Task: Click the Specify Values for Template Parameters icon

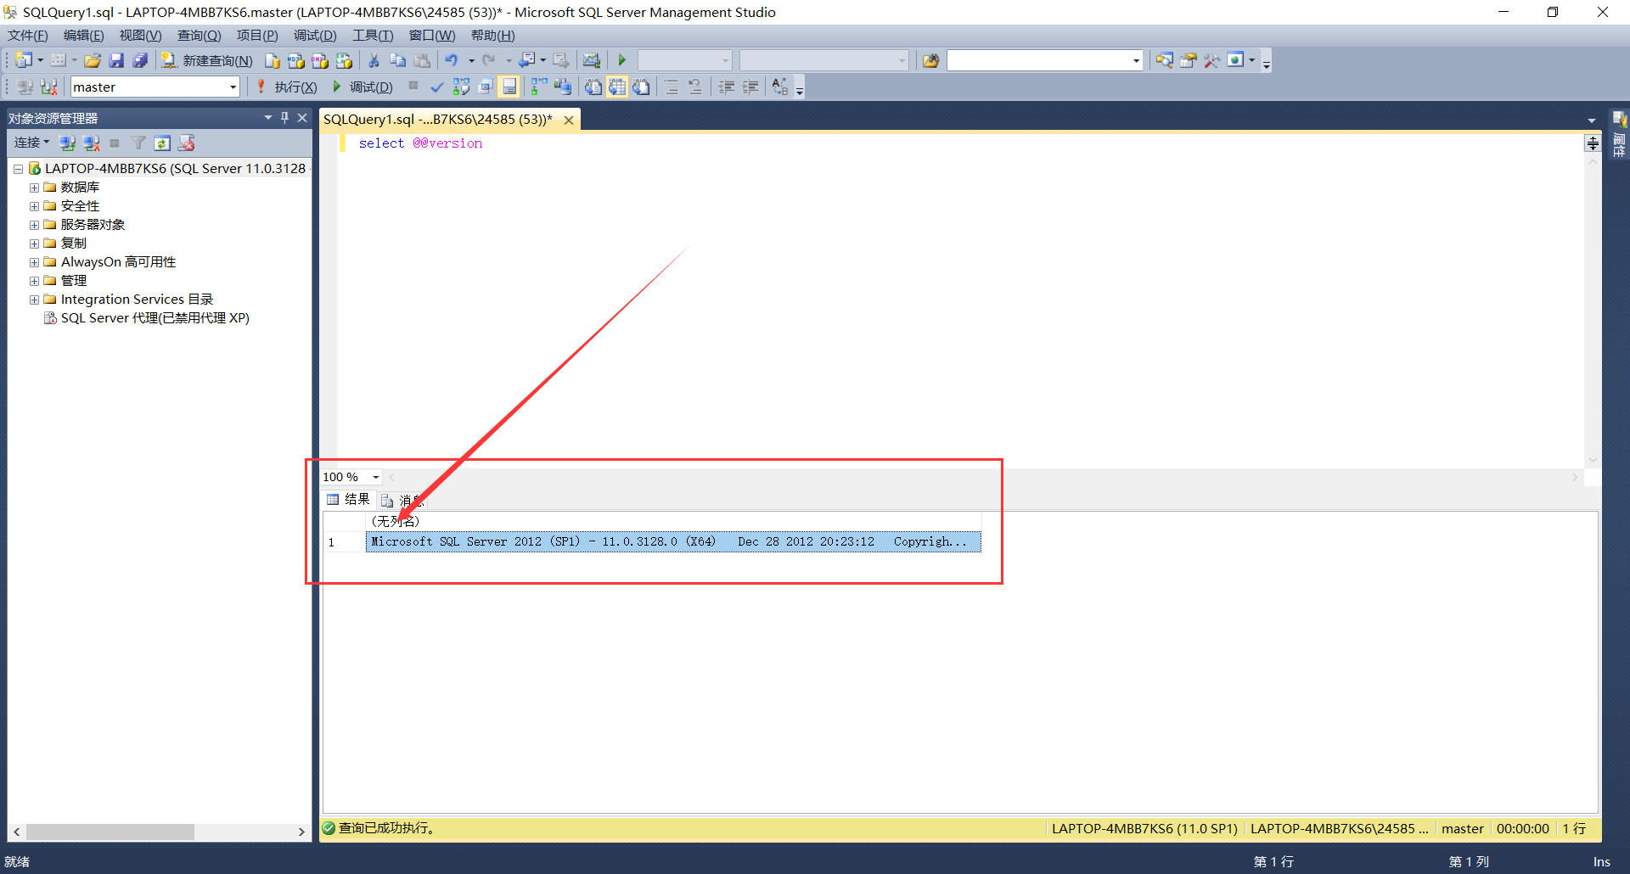Action: 779,87
